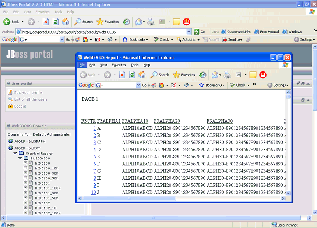Screen dimensions: 317x228
Task: Click the F3ALPHA20 column header
Action: [167, 121]
